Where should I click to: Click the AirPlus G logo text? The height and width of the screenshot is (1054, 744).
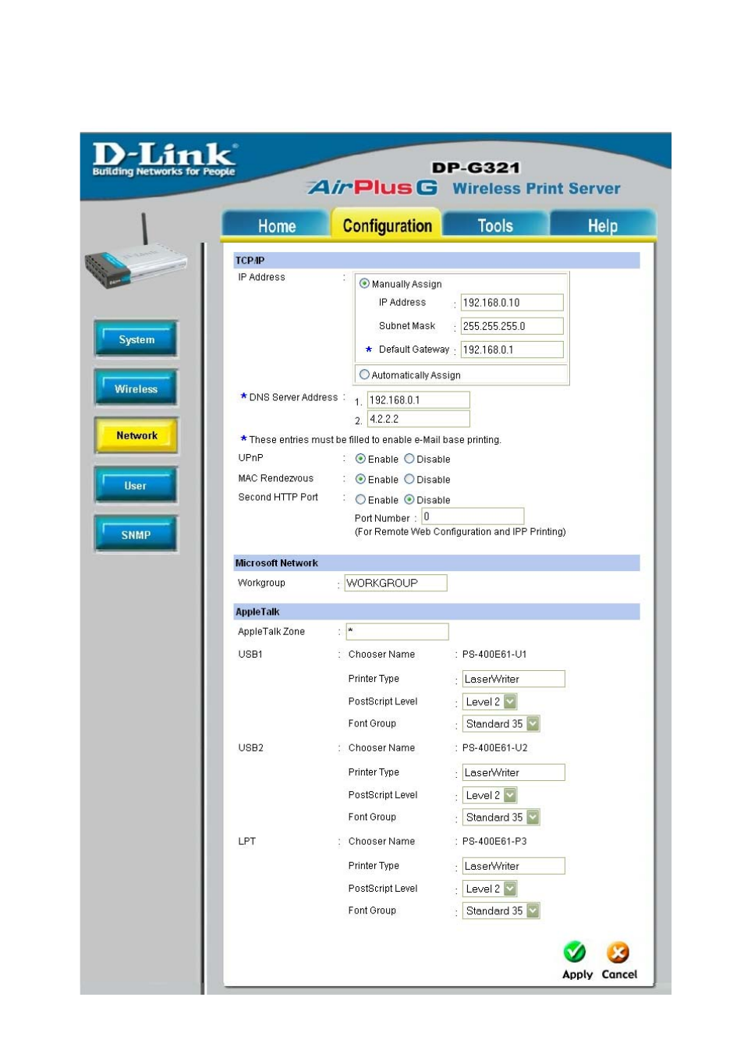[373, 187]
